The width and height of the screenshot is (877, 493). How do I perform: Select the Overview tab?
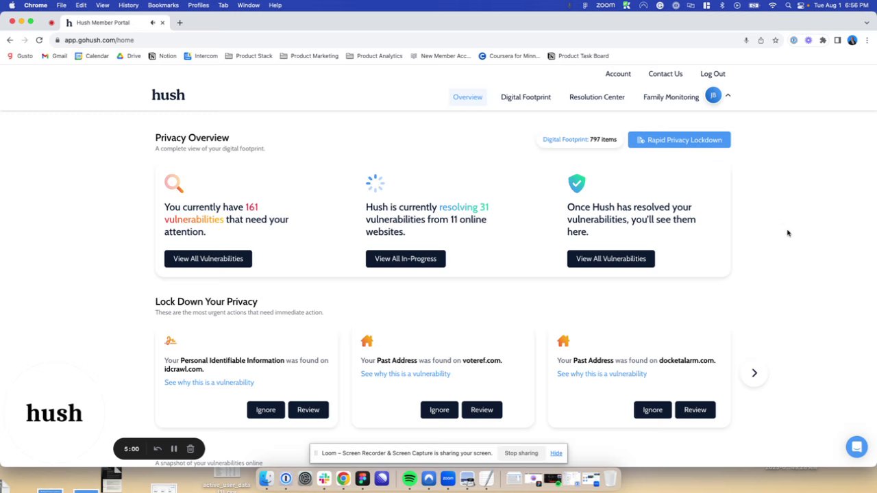(467, 97)
